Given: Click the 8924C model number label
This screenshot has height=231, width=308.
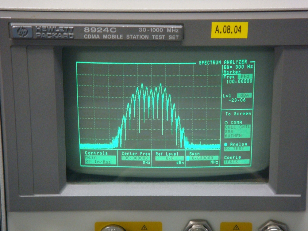Looking at the screenshot, I should (x=100, y=30).
